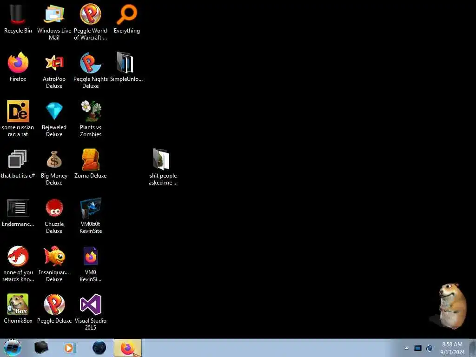Switch to Firefox in the taskbar
The image size is (476, 357).
click(x=128, y=348)
